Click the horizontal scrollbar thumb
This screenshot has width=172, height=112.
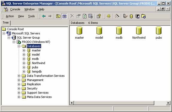coord(114,103)
